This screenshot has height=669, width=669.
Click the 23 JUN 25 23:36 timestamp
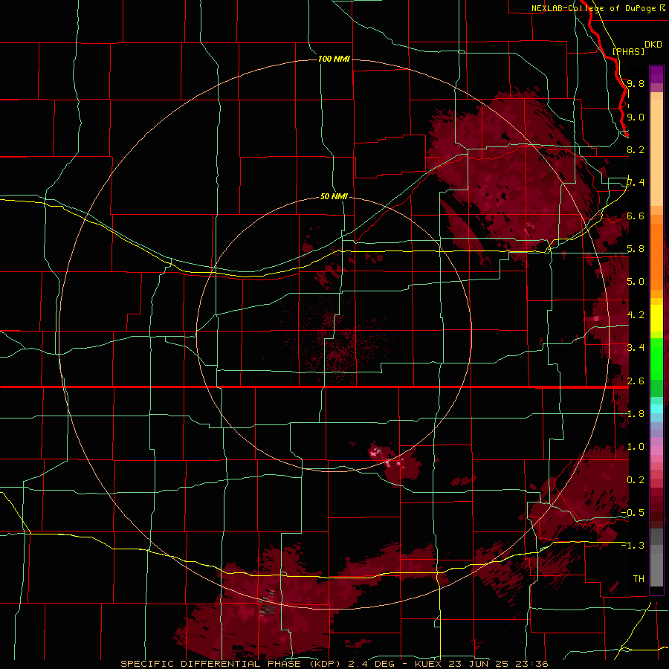(498, 664)
